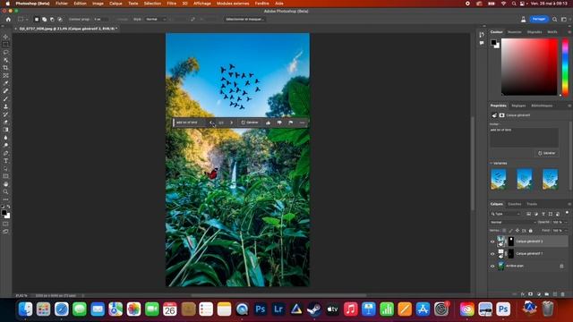
Task: Choose Intersect with selection mode
Action: coord(60,20)
